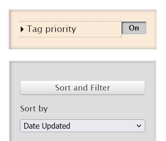Apply filters with Sort and Filter
Screen dimensions: 166x141
coord(83,88)
